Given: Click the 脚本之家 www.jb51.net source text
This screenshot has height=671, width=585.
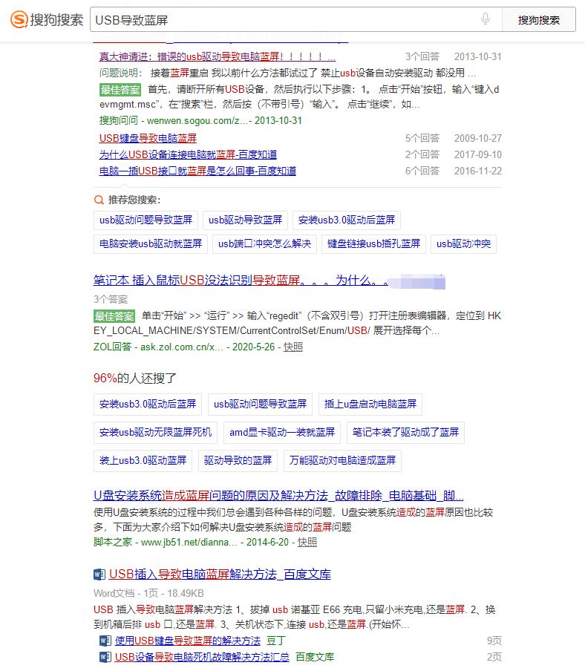Looking at the screenshot, I should pos(166,542).
